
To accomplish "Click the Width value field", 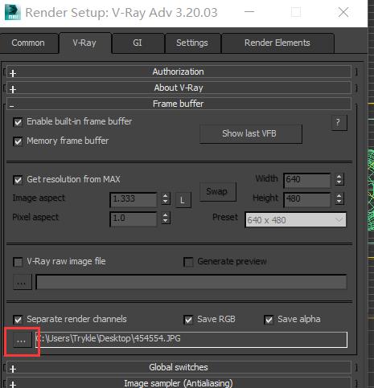I will tap(307, 180).
